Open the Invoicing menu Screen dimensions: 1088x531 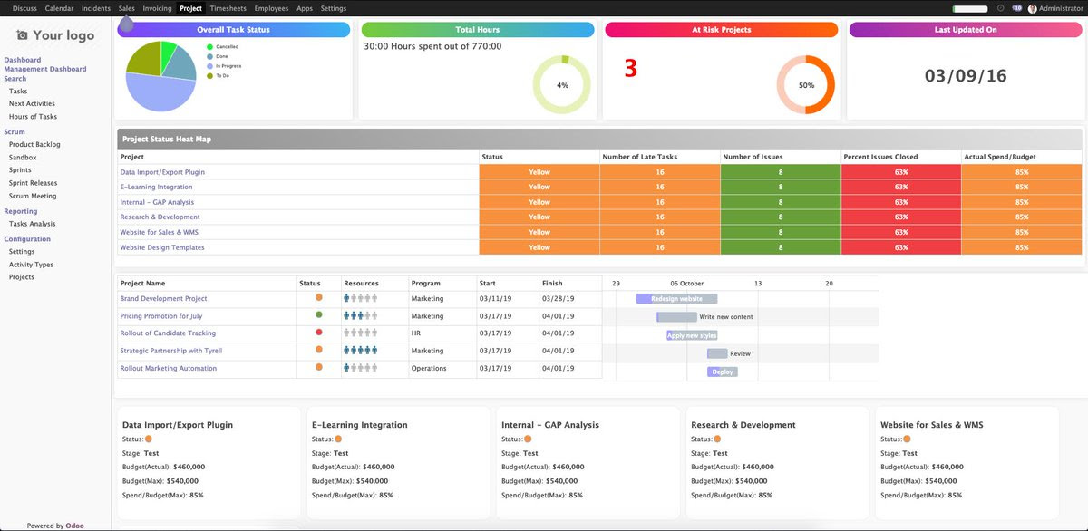[158, 8]
